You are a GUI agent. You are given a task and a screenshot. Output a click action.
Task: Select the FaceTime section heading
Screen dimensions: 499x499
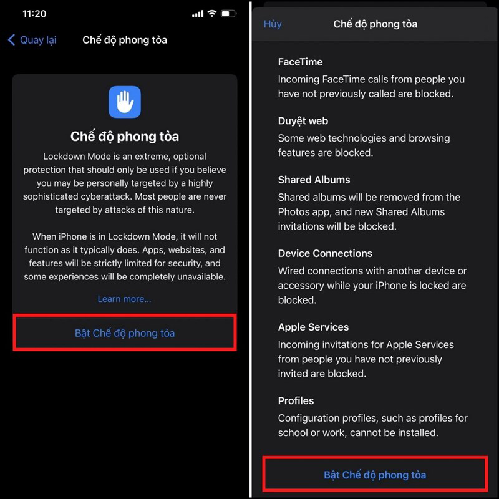(x=300, y=62)
